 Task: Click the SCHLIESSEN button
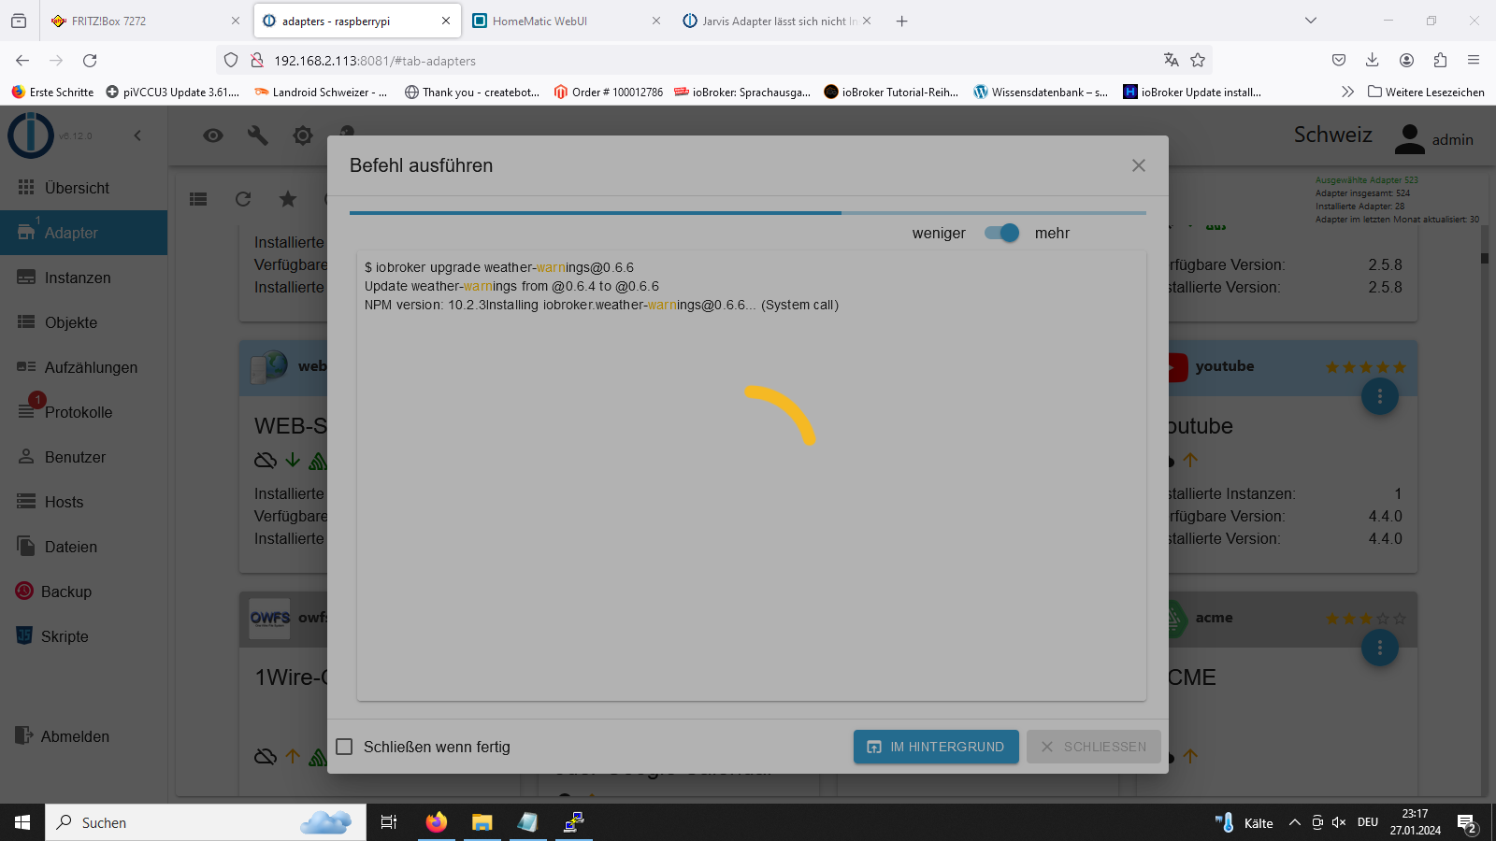pyautogui.click(x=1094, y=747)
